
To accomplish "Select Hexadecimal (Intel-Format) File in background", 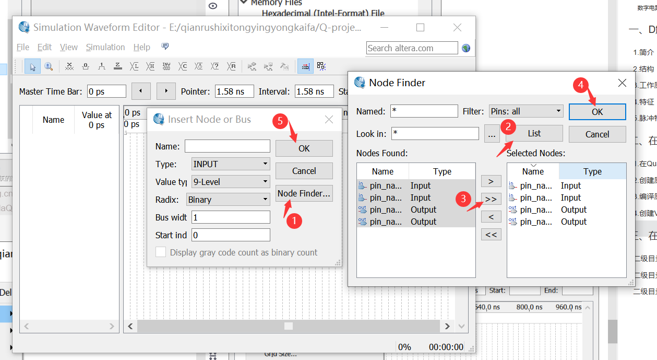I will 323,14.
